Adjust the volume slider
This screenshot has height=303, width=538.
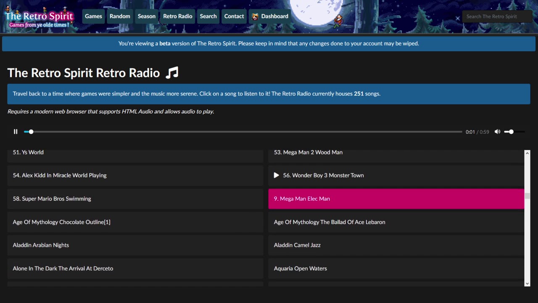[x=514, y=132]
